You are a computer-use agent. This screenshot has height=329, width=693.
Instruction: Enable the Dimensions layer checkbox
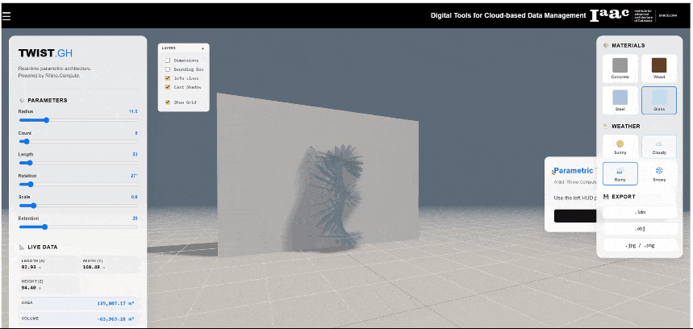(x=168, y=60)
